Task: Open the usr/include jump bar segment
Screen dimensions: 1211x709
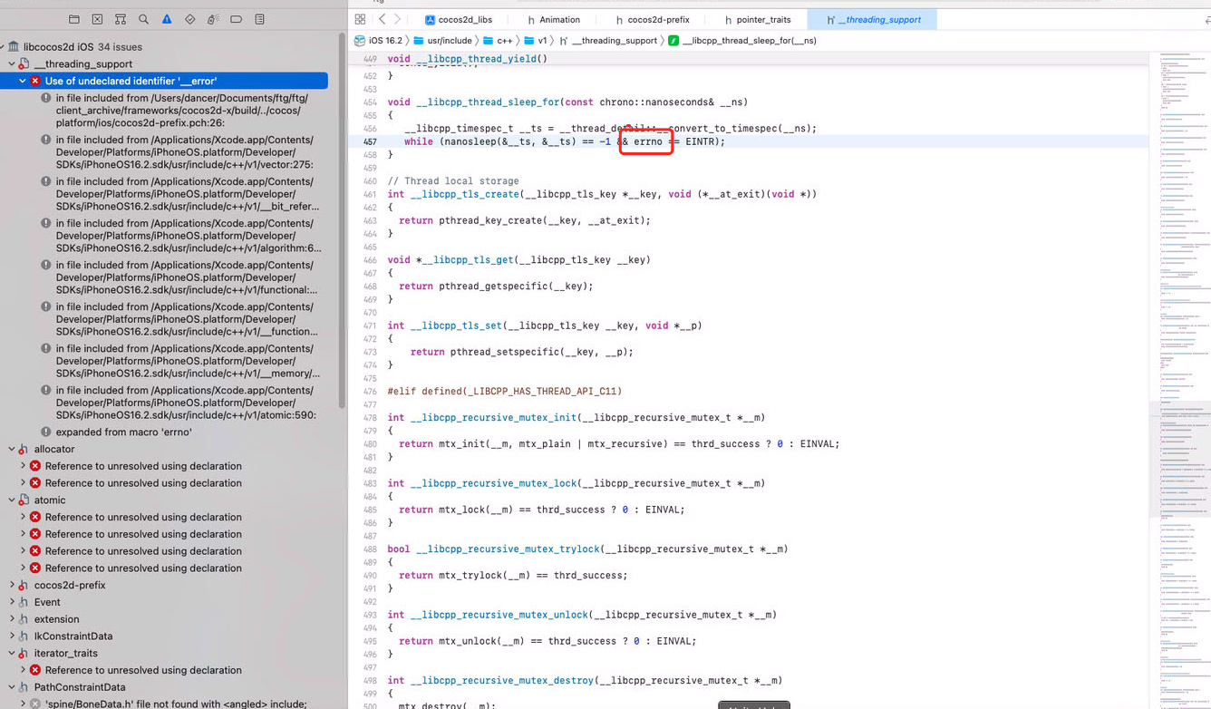Action: [x=442, y=41]
